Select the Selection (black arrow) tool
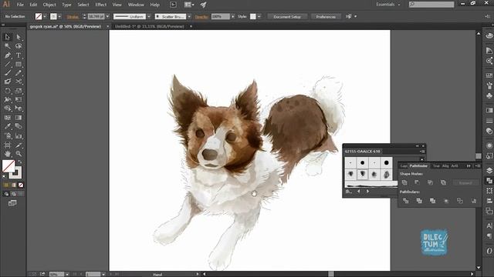The height and width of the screenshot is (277, 494). (x=8, y=37)
